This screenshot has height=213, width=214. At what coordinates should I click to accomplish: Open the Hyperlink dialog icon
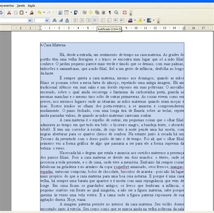point(60,13)
